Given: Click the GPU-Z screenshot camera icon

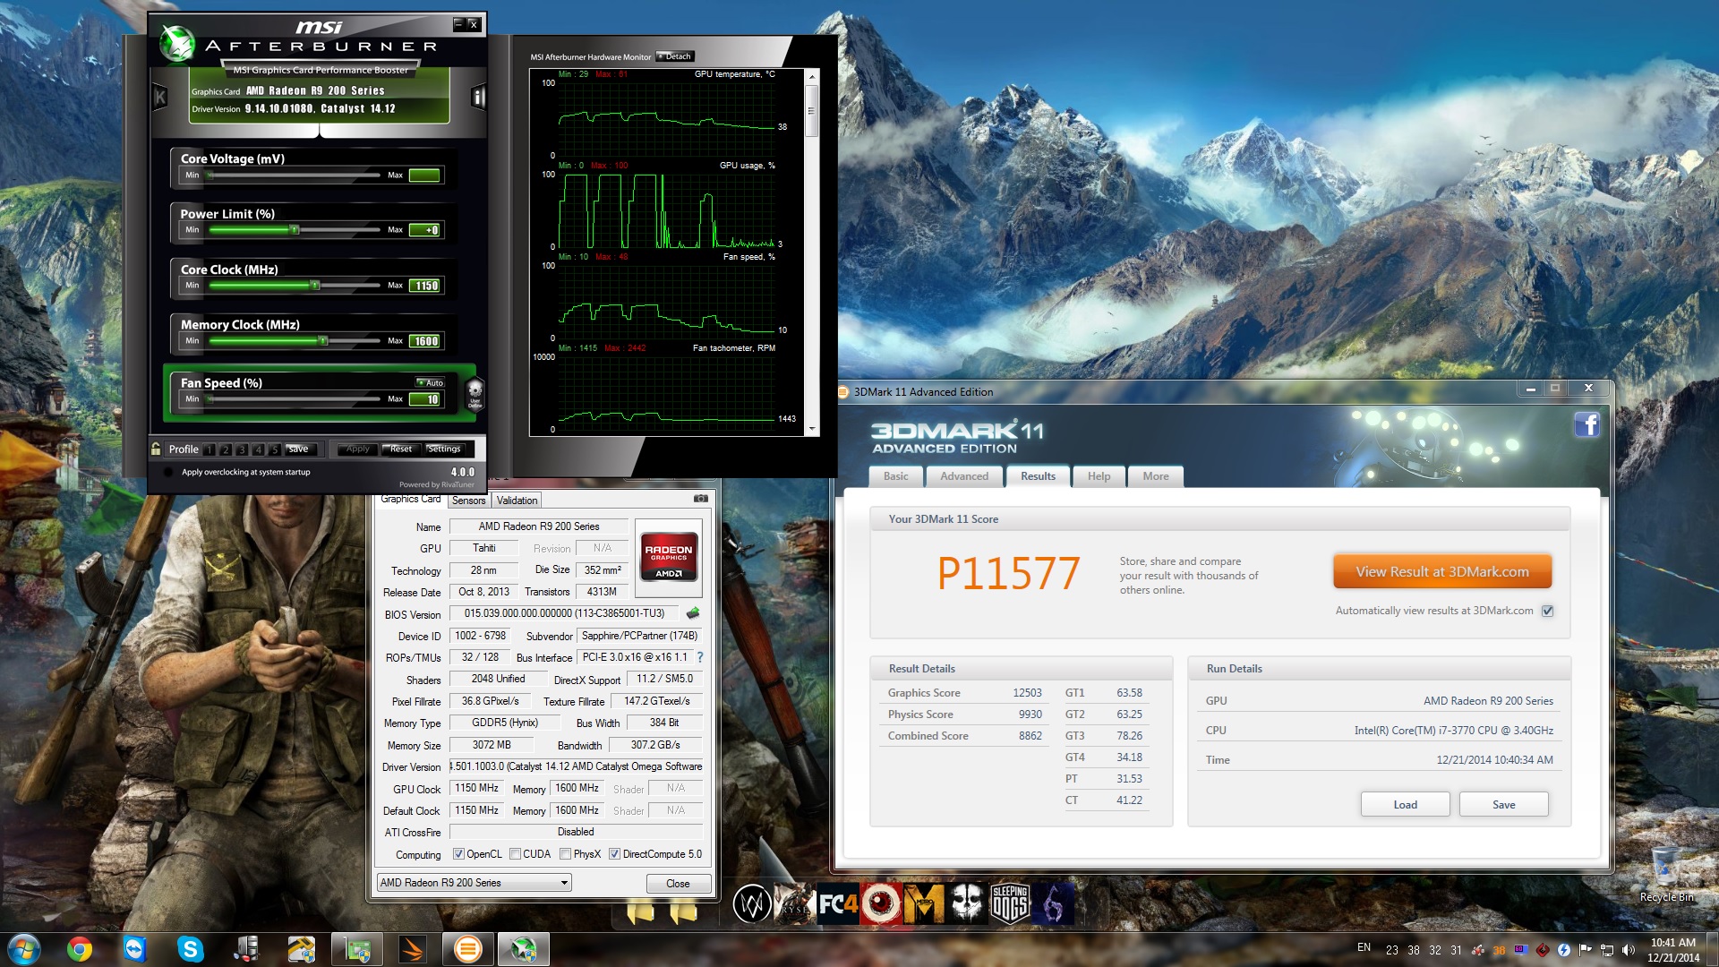Looking at the screenshot, I should tap(701, 499).
